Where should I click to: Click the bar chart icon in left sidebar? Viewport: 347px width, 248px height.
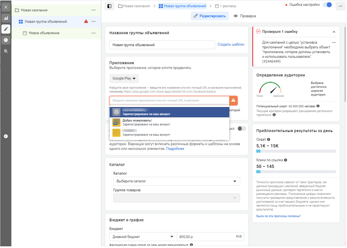pos(6,18)
